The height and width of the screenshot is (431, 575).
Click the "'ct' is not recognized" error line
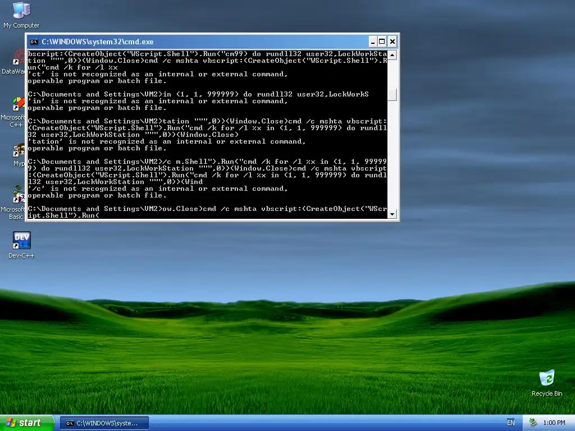click(x=158, y=74)
